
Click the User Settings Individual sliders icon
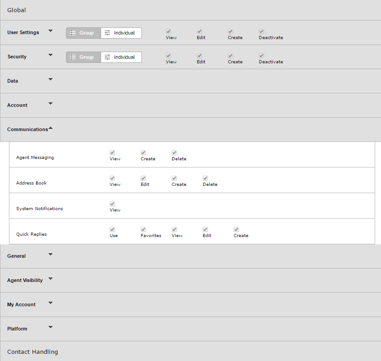click(107, 33)
